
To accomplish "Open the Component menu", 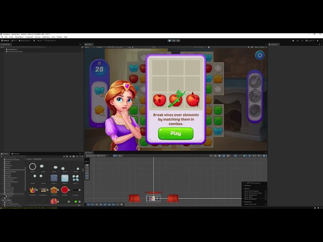I will point(29,37).
